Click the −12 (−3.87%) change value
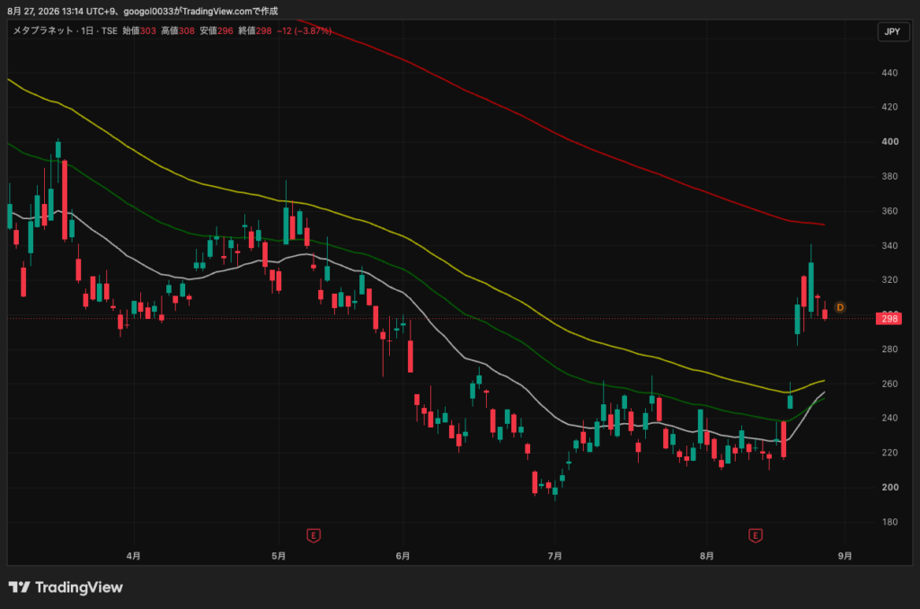The width and height of the screenshot is (920, 609). (305, 31)
